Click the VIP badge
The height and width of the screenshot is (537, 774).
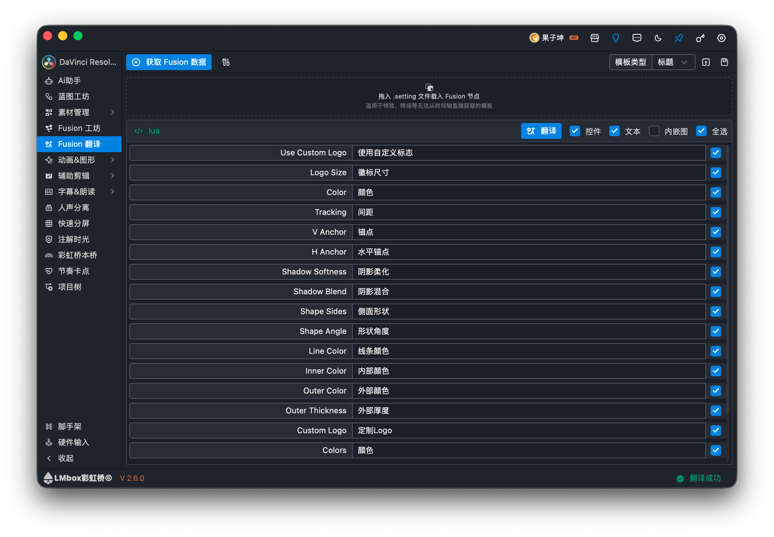[574, 38]
